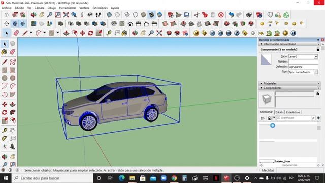This screenshot has height=183, width=325.
Task: Activate the Pan hand tool in first row
Action: pyautogui.click(x=42, y=15)
